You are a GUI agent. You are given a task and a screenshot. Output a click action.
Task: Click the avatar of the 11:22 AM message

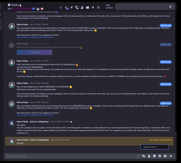pos(12,63)
